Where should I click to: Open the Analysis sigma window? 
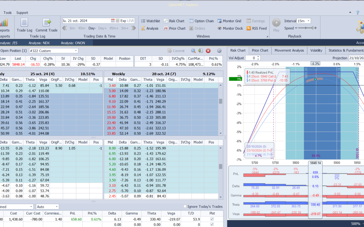click(150, 28)
